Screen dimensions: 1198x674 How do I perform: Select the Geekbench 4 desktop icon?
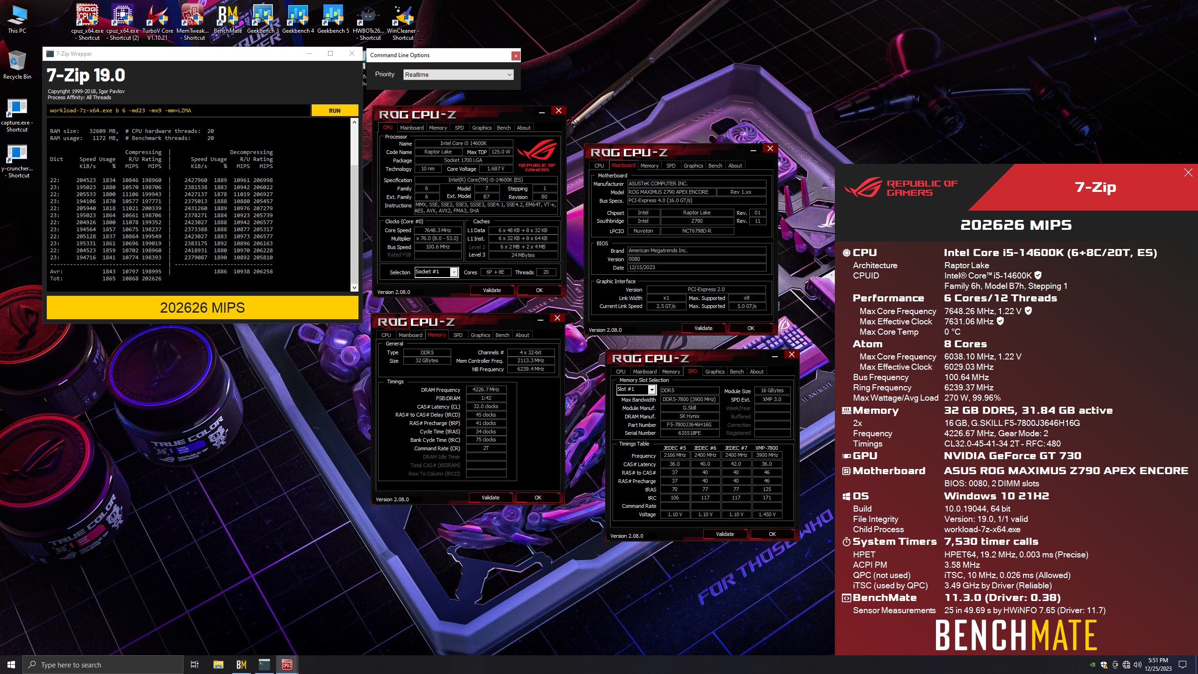coord(298,19)
